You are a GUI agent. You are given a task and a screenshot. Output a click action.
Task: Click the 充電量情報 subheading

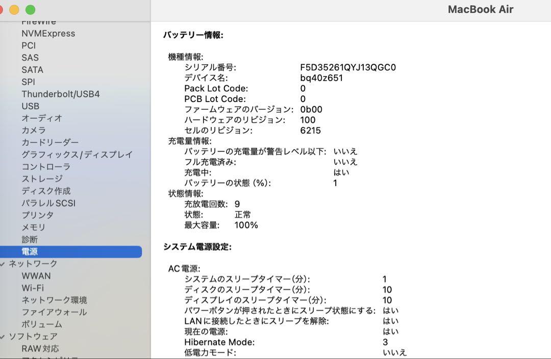(190, 141)
